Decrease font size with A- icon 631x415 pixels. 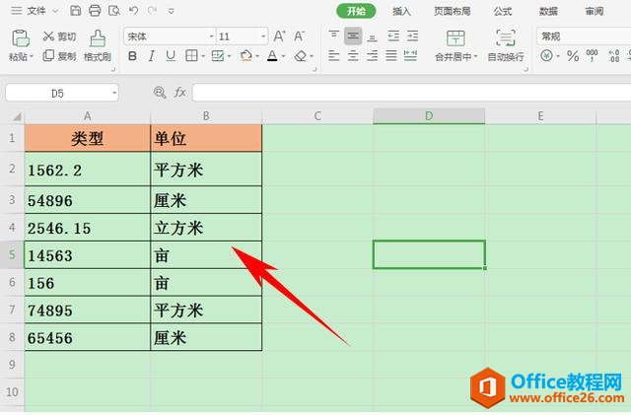[299, 36]
